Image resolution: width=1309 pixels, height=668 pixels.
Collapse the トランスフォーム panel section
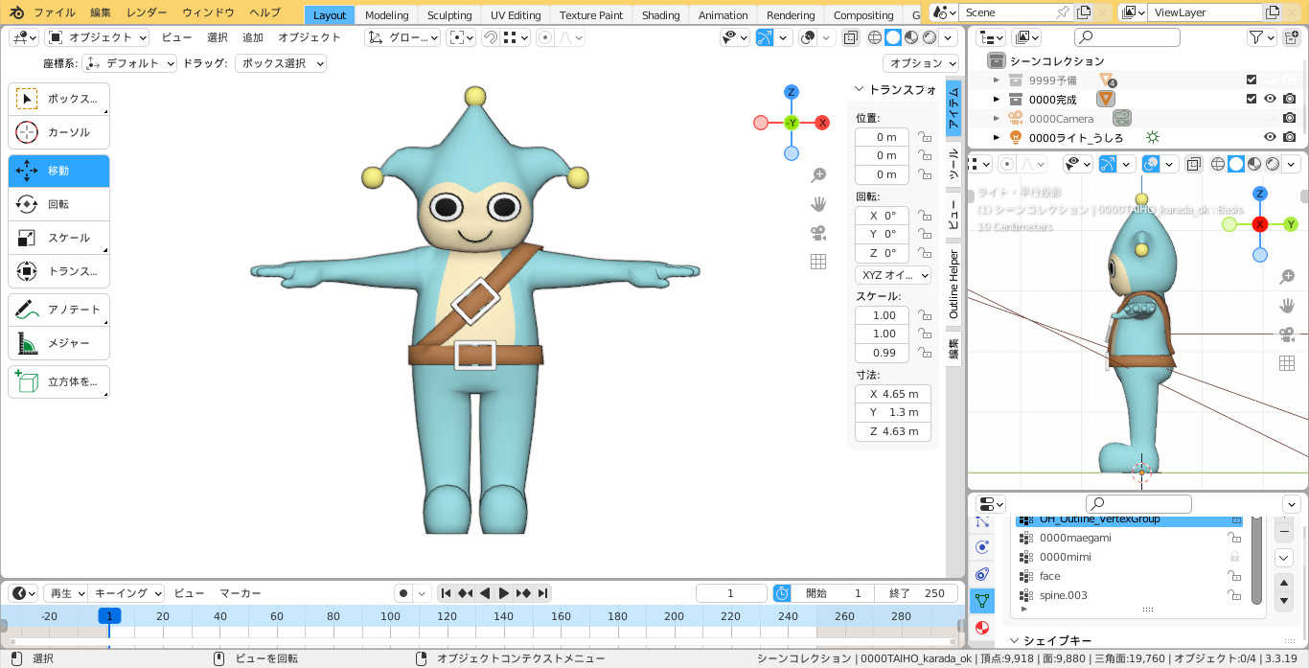click(860, 89)
